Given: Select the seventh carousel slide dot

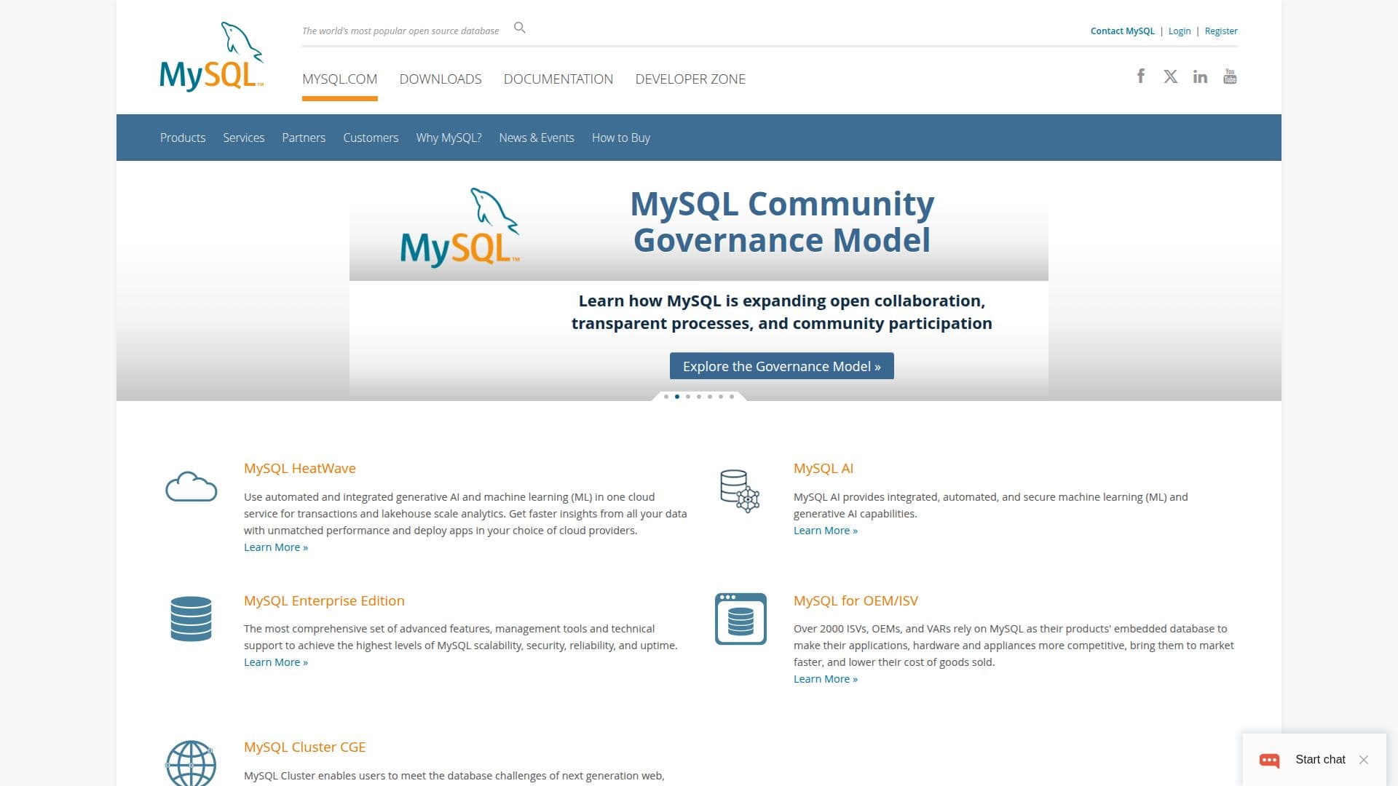Looking at the screenshot, I should (732, 397).
